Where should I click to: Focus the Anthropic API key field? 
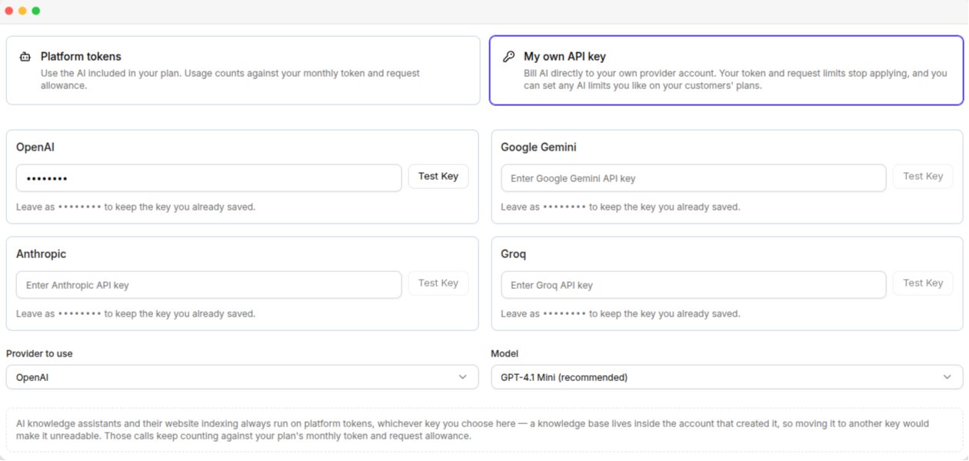[x=209, y=285]
